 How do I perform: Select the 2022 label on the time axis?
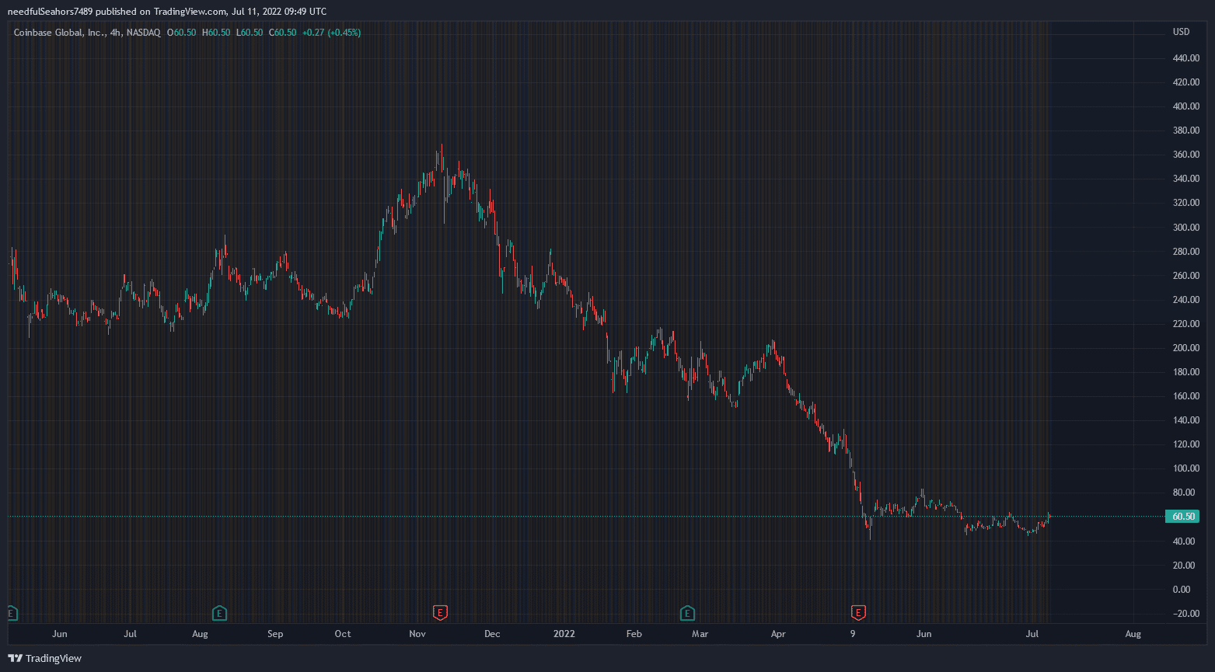[564, 634]
